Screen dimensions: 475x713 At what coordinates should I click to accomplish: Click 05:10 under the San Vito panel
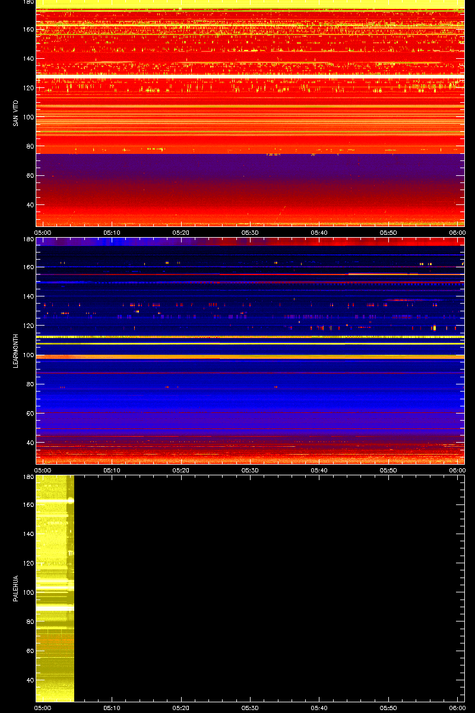pos(112,232)
